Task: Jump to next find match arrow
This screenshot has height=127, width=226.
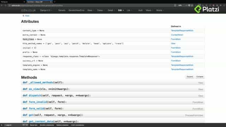Action: pos(27,125)
